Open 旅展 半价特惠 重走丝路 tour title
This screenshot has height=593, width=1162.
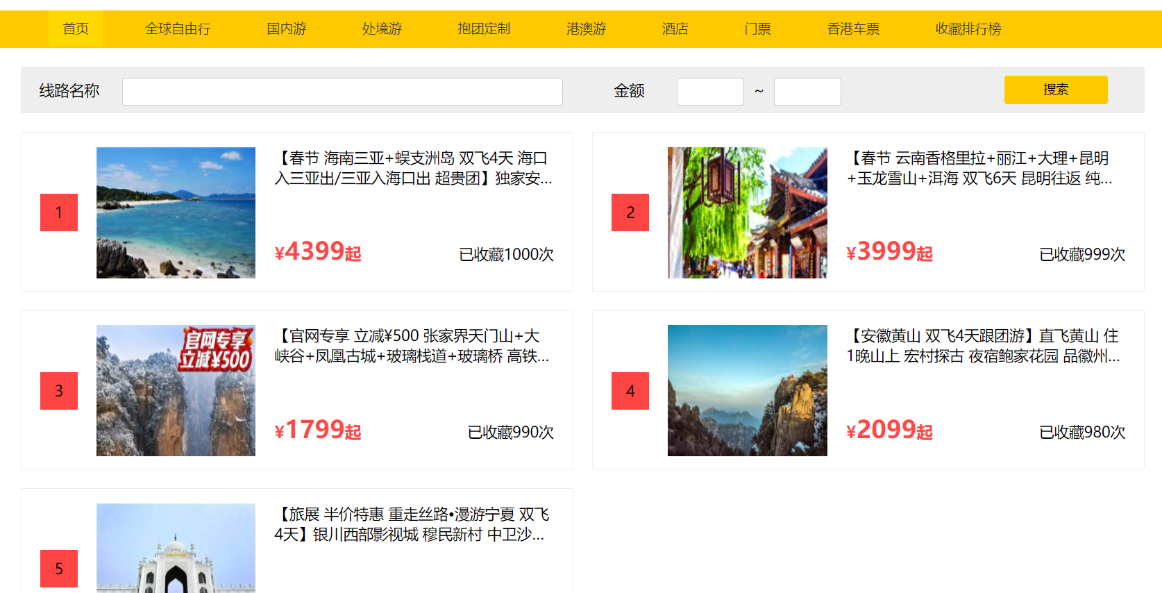coord(412,524)
